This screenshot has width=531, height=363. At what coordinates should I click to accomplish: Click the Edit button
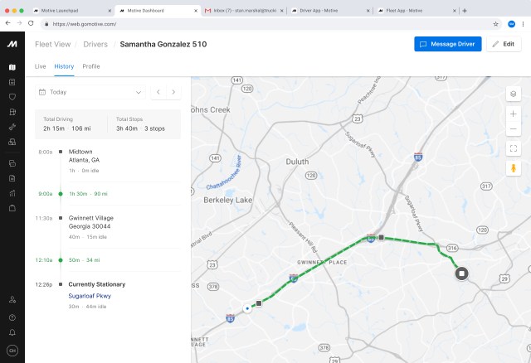click(504, 44)
